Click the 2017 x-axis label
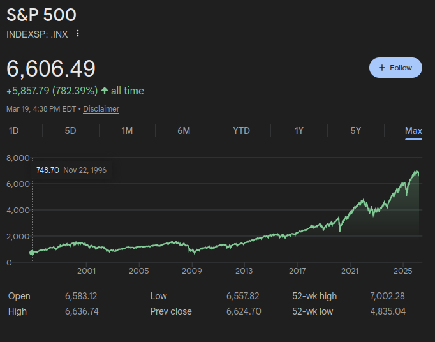435x342 pixels. [x=297, y=271]
